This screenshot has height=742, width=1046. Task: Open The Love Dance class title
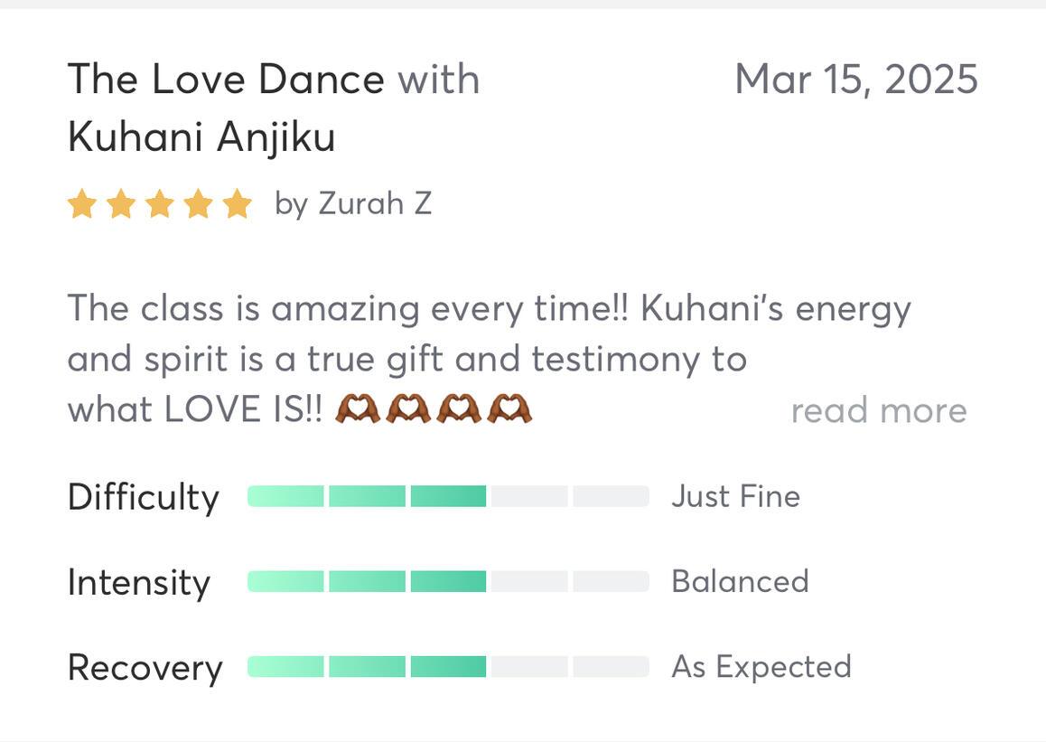click(226, 80)
